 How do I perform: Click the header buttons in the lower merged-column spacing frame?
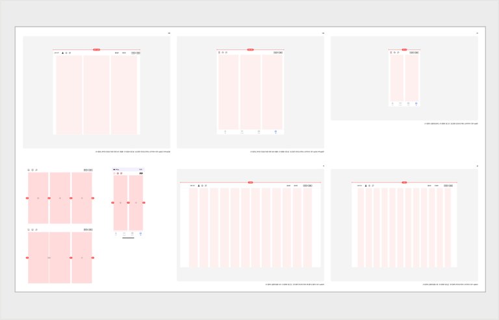pyautogui.click(x=88, y=229)
